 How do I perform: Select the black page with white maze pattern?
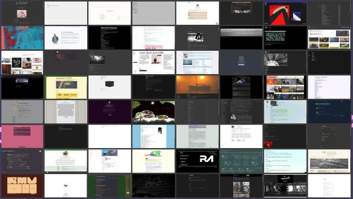pos(285,38)
